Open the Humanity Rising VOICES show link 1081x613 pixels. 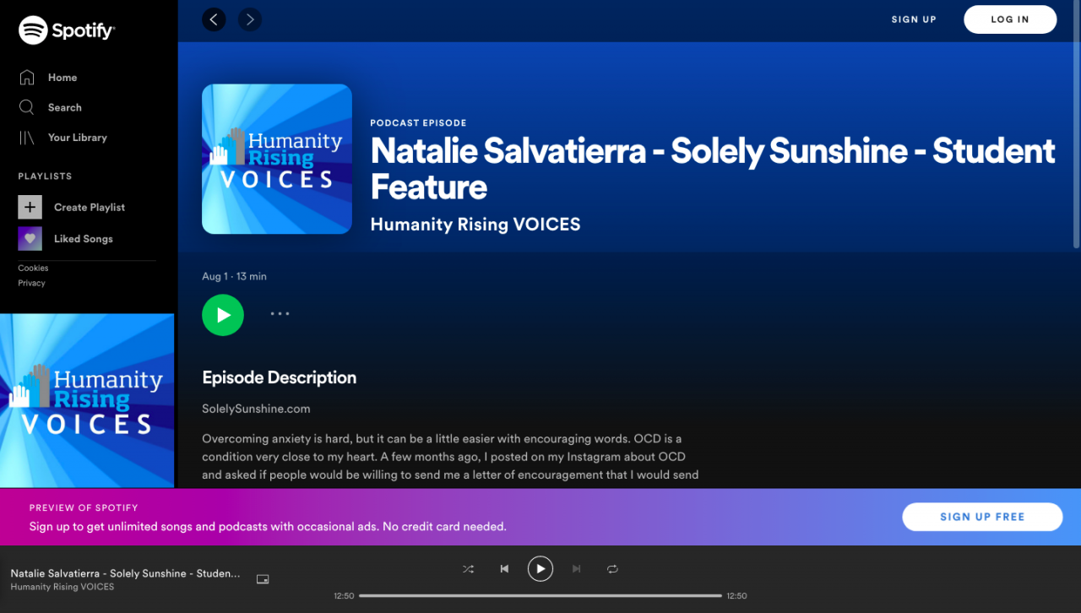(475, 225)
